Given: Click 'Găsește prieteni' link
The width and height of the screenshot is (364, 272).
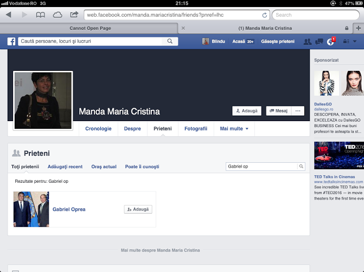Looking at the screenshot, I should 278,42.
